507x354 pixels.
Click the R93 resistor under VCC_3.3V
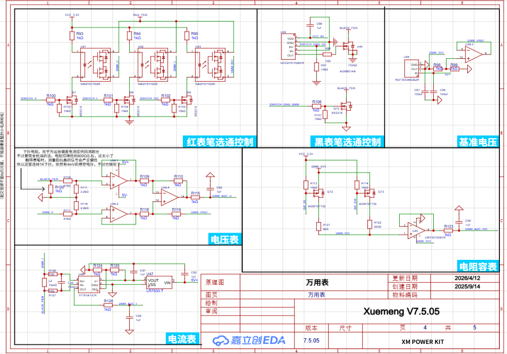pos(72,34)
